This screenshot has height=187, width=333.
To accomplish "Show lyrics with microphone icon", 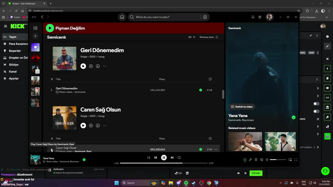I will 250,160.
